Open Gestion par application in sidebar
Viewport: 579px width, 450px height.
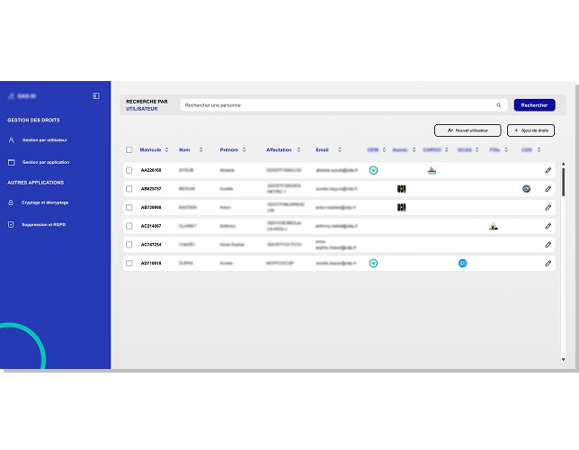pyautogui.click(x=45, y=162)
